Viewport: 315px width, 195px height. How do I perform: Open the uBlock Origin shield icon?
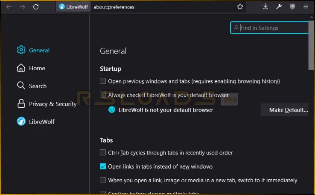pos(292,7)
